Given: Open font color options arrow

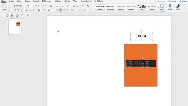Looking at the screenshot, I should [51, 10].
